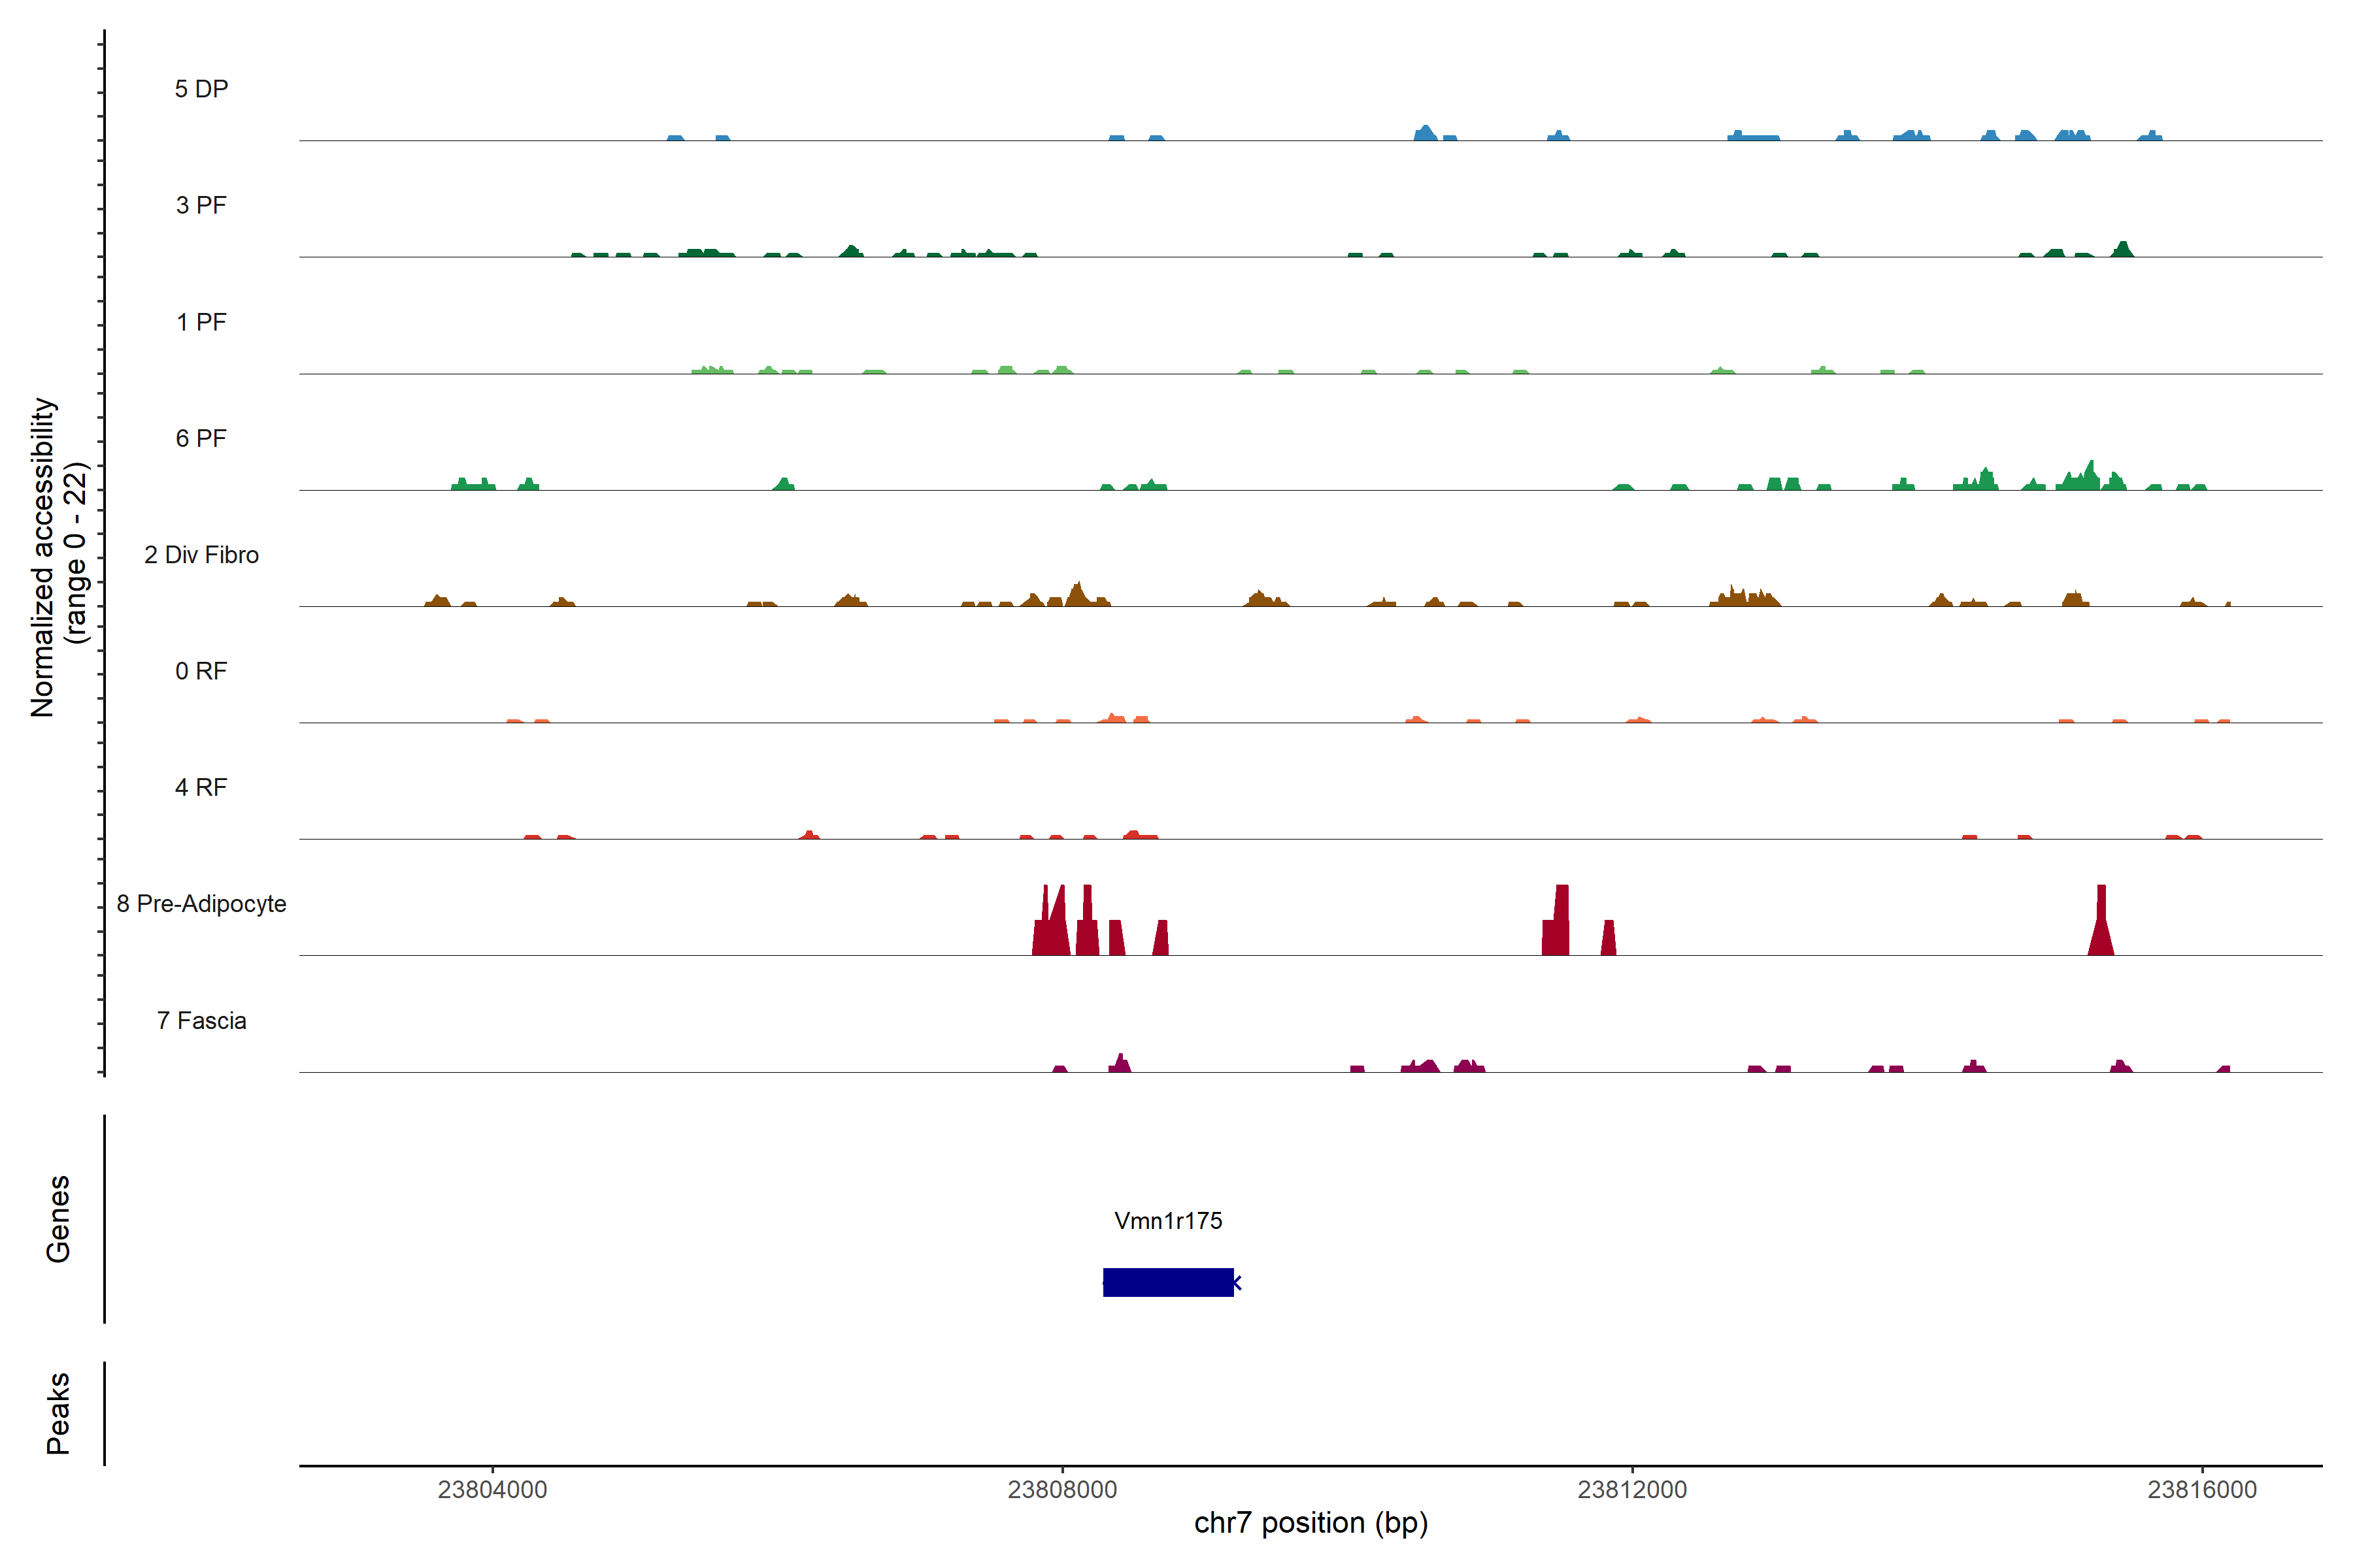Screen dimensions: 2353x1568
Task: Select the 2 Div Fibro track label
Action: tap(201, 555)
